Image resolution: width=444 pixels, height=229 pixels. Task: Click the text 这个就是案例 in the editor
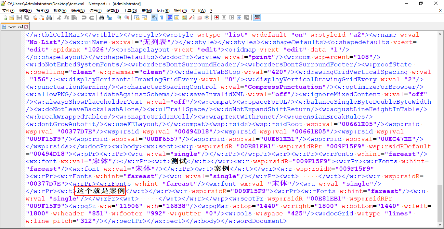click(100, 191)
